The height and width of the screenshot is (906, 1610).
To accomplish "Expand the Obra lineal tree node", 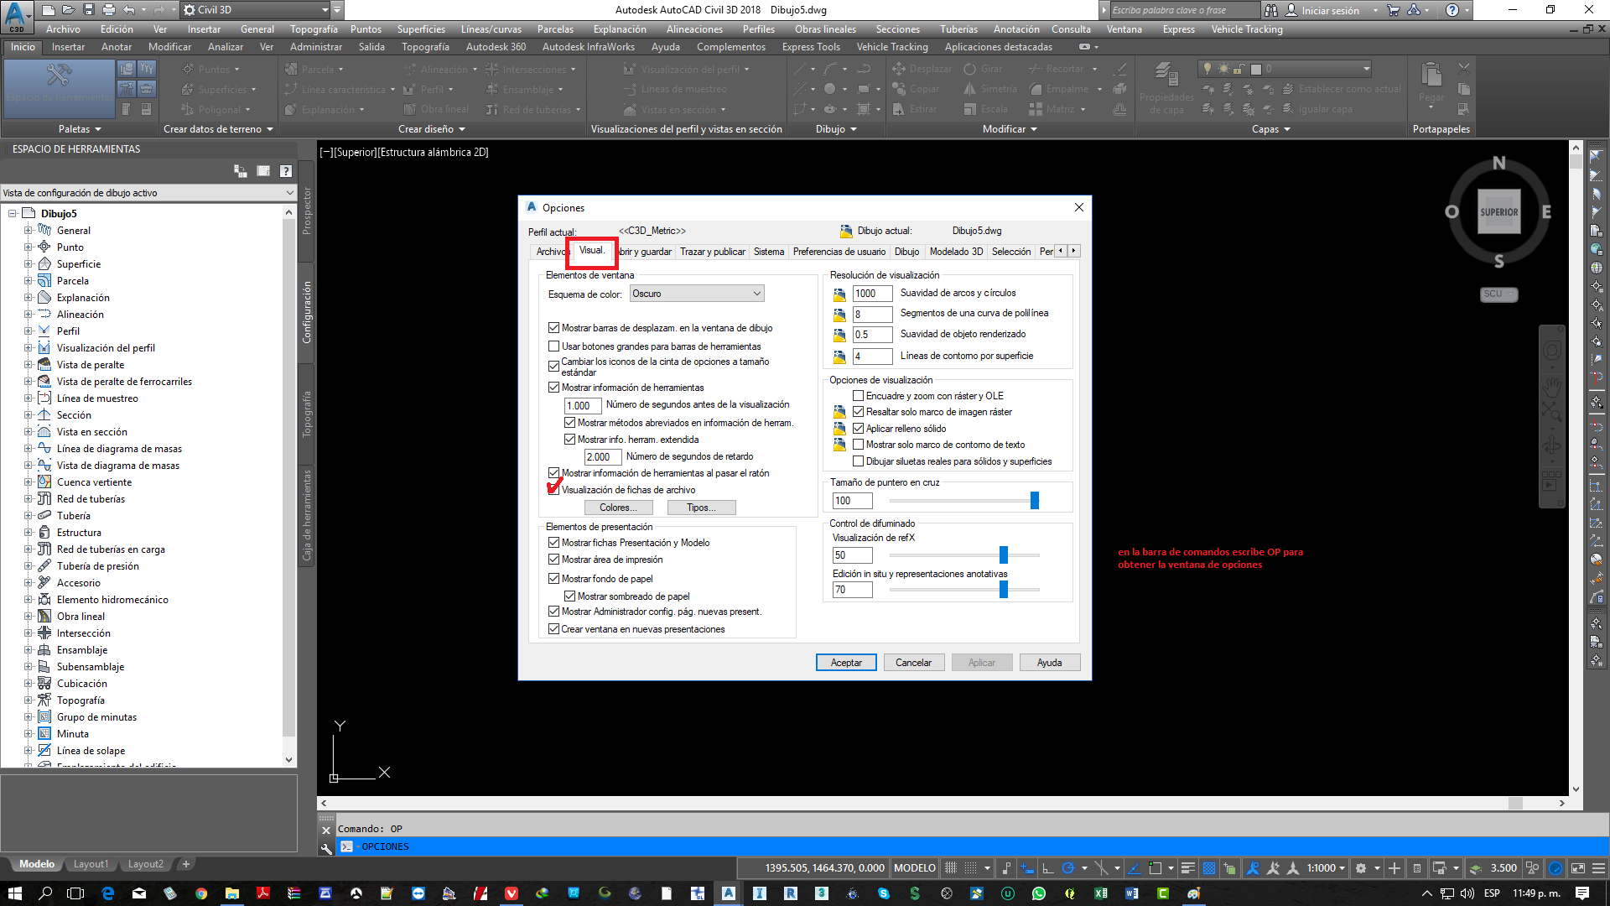I will 28,617.
